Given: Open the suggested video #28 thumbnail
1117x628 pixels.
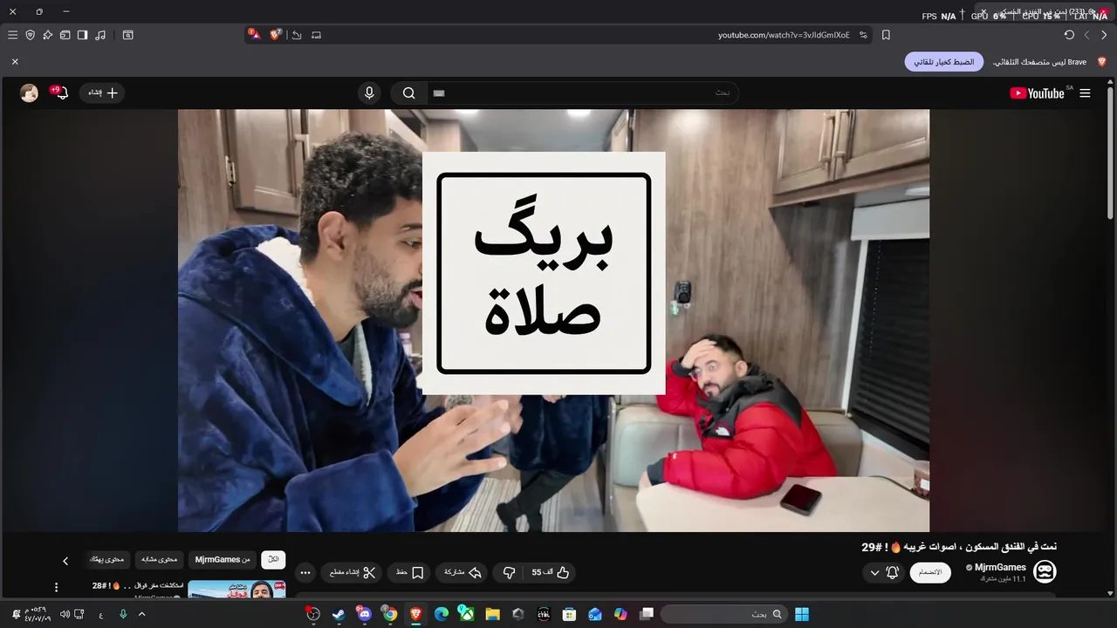Looking at the screenshot, I should [236, 590].
